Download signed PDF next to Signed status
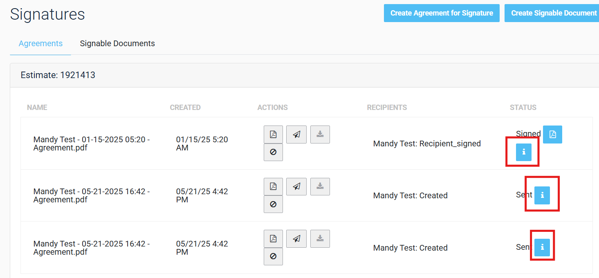The height and width of the screenshot is (278, 599). click(x=552, y=135)
